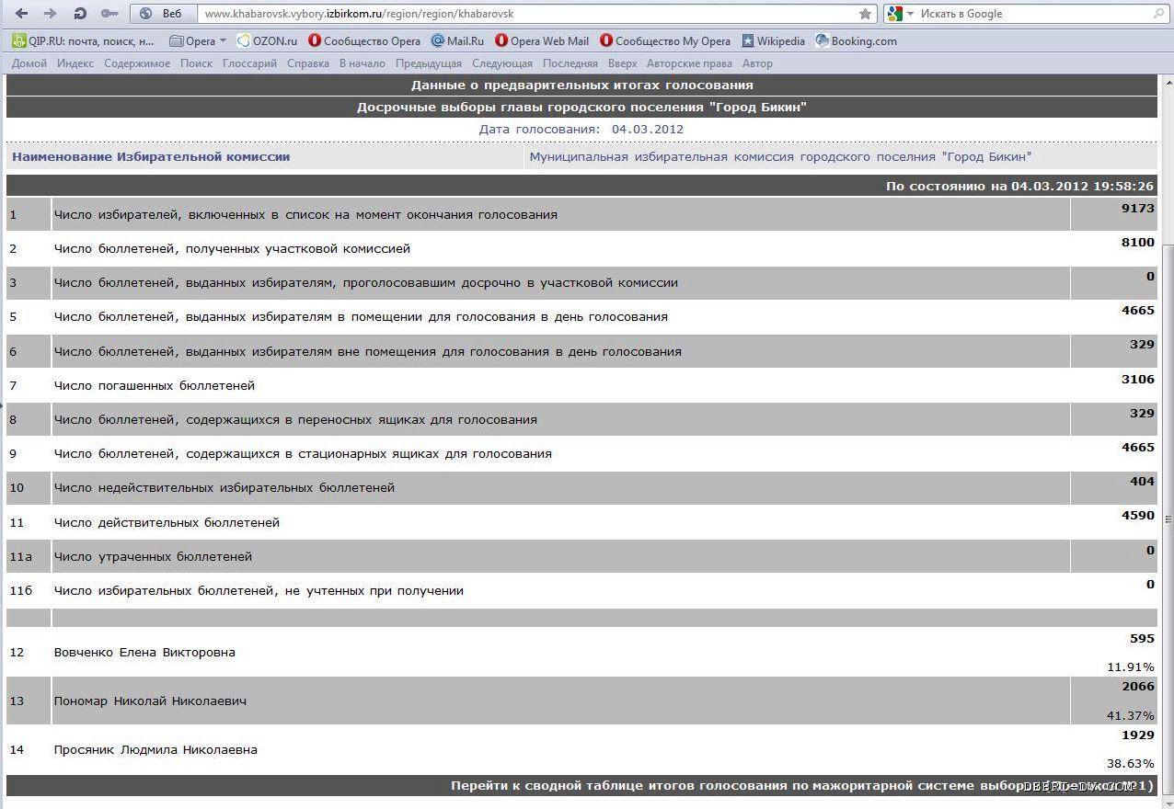The image size is (1174, 809).
Task: Click into the 'Искать в Google' search field
Action: (1030, 14)
